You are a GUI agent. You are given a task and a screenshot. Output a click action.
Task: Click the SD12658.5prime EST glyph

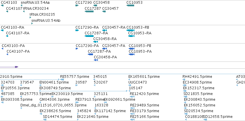coord(205,120)
